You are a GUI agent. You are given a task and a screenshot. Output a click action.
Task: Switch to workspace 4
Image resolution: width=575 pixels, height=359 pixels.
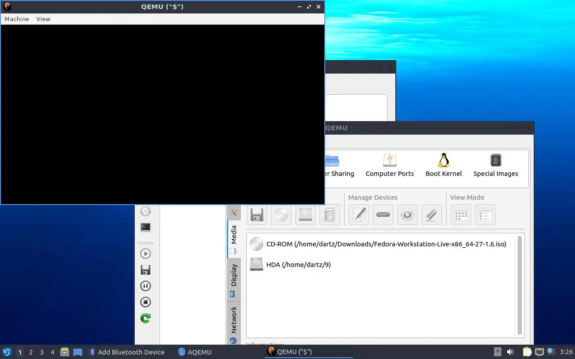pos(52,352)
